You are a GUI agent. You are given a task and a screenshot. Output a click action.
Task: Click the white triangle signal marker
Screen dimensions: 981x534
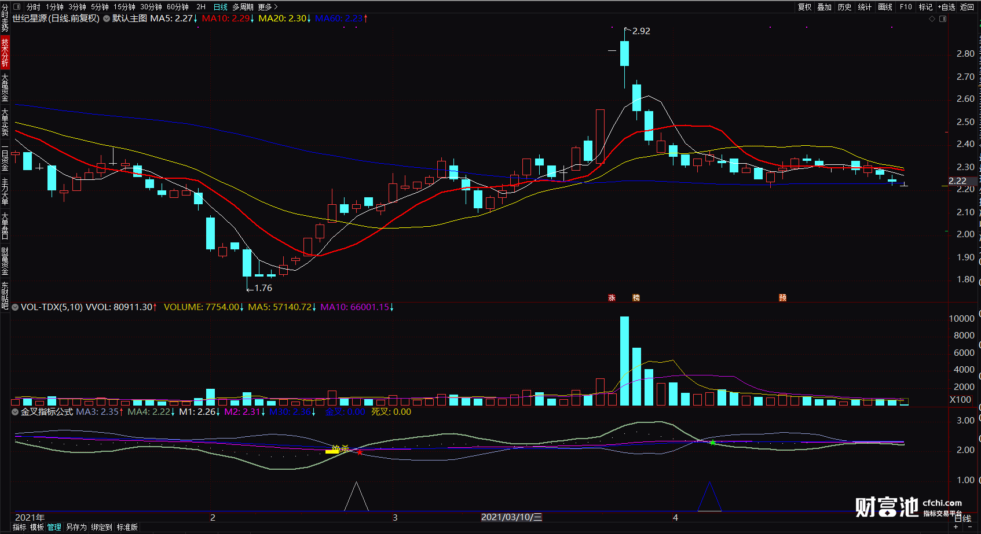coord(356,497)
